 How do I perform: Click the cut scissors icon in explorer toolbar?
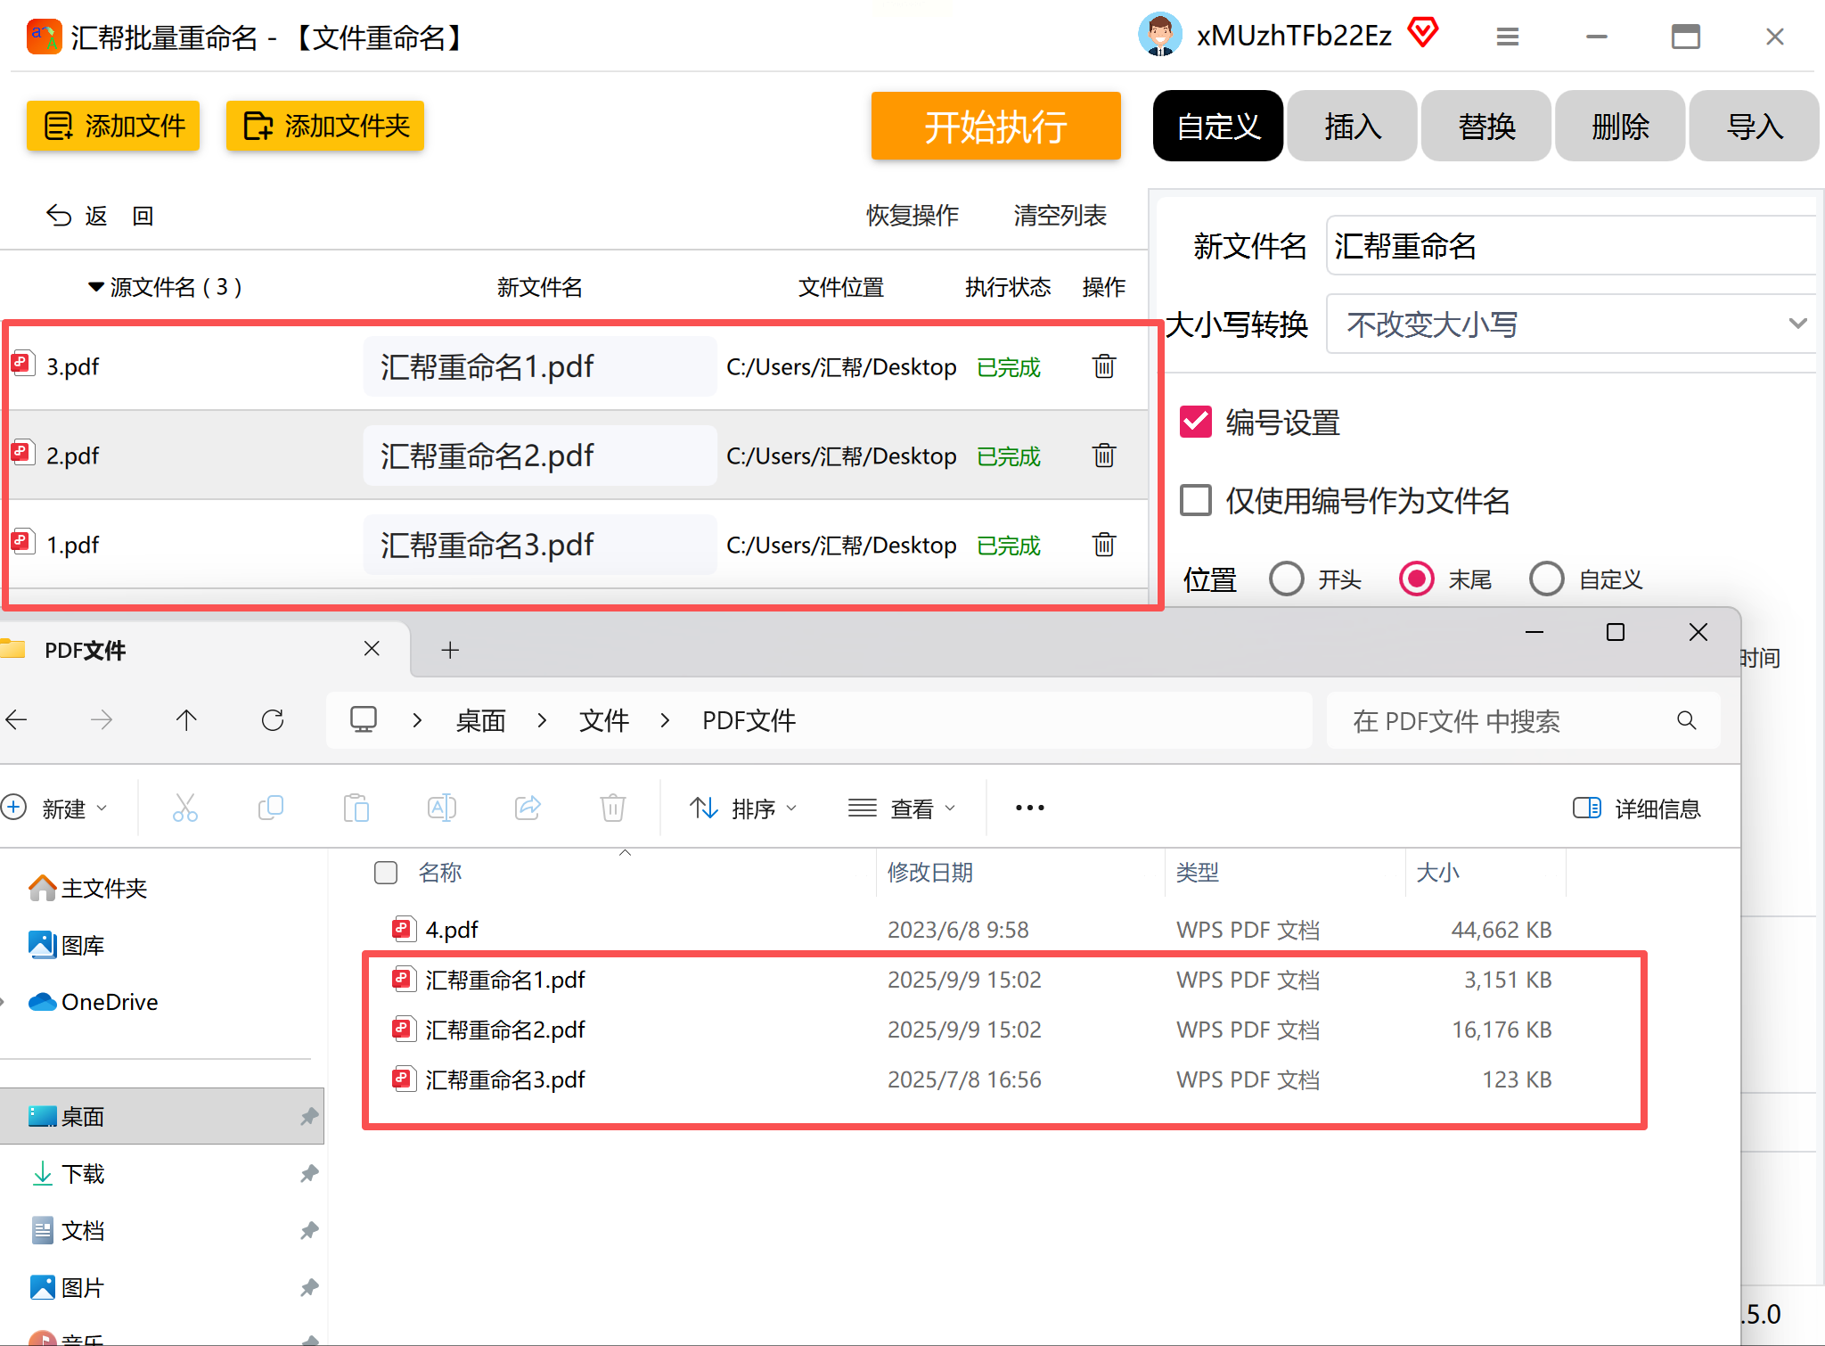[x=184, y=808]
